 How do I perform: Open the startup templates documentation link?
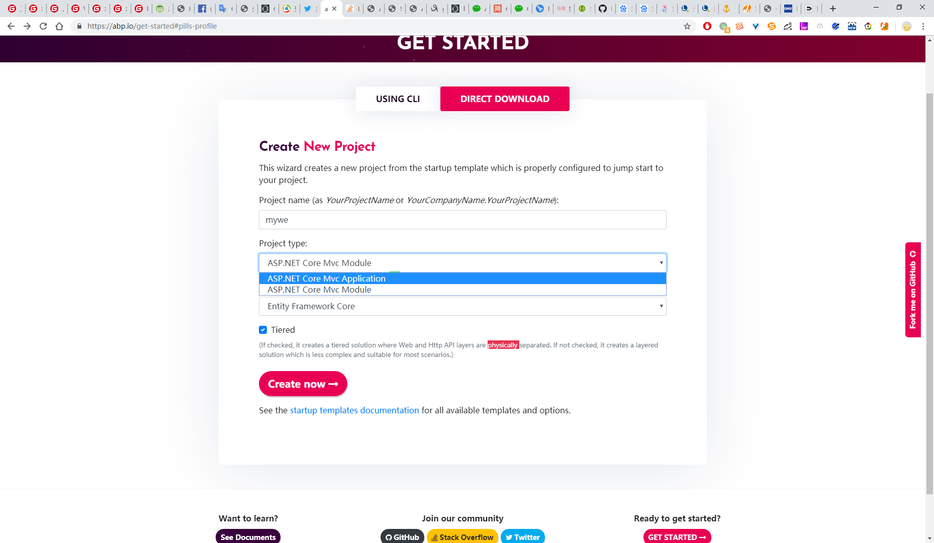tap(354, 410)
